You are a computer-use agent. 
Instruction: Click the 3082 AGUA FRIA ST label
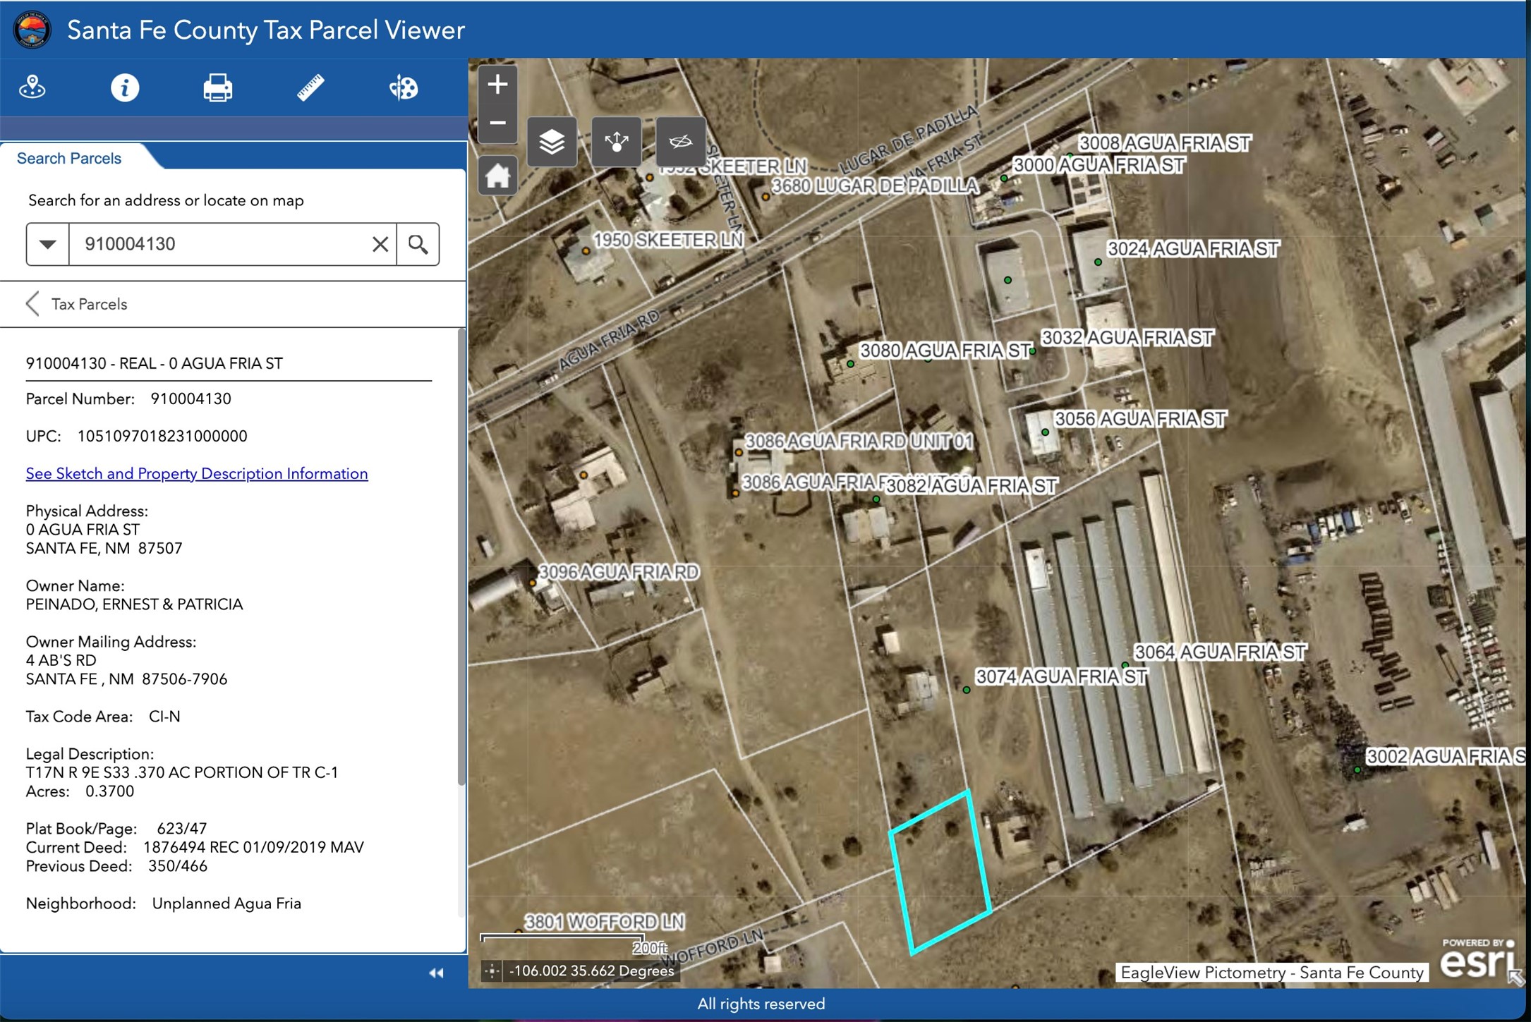coord(972,486)
